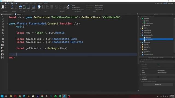Click the undo arrow in quick access bar

8,3
